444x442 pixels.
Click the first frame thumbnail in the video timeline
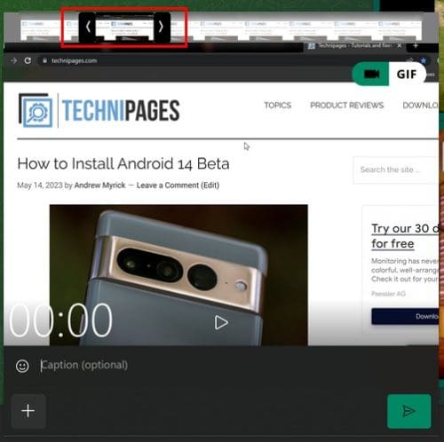point(40,29)
